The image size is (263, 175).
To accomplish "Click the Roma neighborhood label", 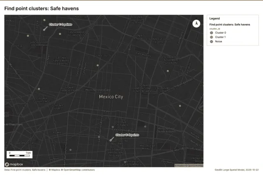I will [57, 132].
